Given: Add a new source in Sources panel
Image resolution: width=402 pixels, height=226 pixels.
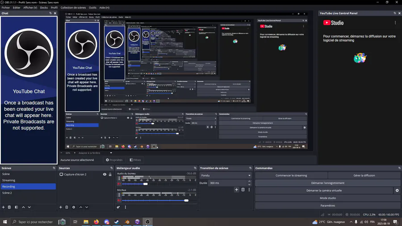Looking at the screenshot, I should pyautogui.click(x=61, y=207).
